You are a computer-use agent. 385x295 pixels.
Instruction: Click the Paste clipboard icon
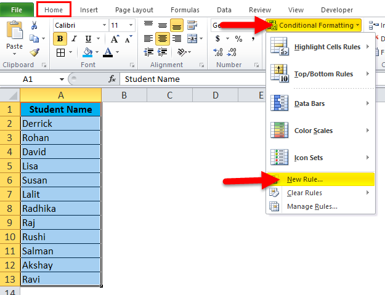tap(14, 30)
